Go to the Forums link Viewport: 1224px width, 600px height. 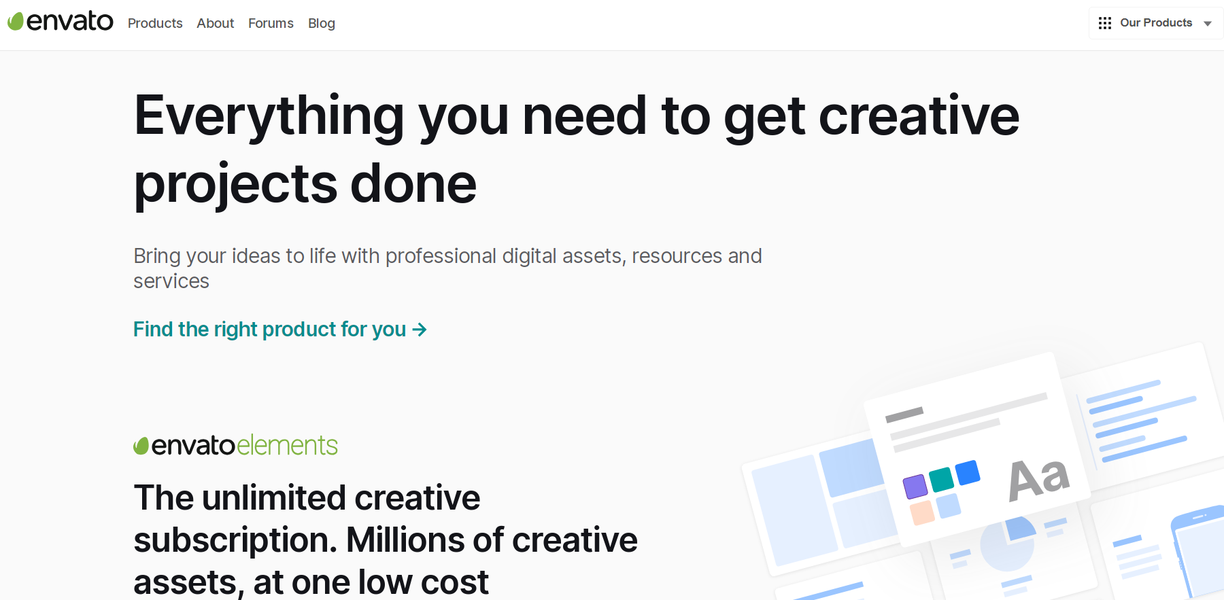[271, 23]
